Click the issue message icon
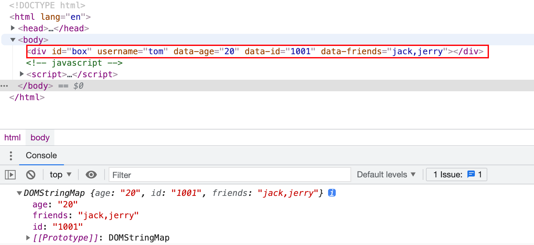The height and width of the screenshot is (245, 534). coord(471,174)
